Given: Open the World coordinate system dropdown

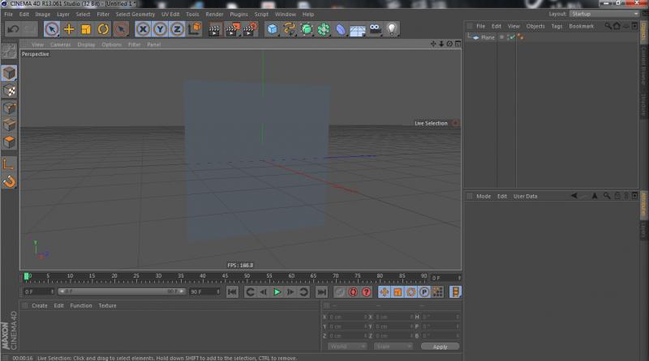Looking at the screenshot, I should [x=347, y=346].
